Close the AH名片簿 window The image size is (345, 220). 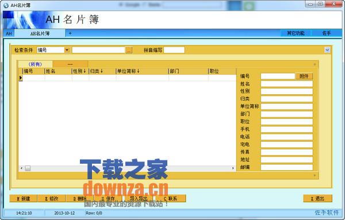pos(333,4)
